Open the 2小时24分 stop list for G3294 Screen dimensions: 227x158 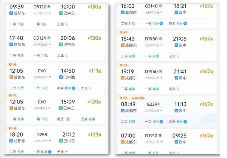(160, 111)
